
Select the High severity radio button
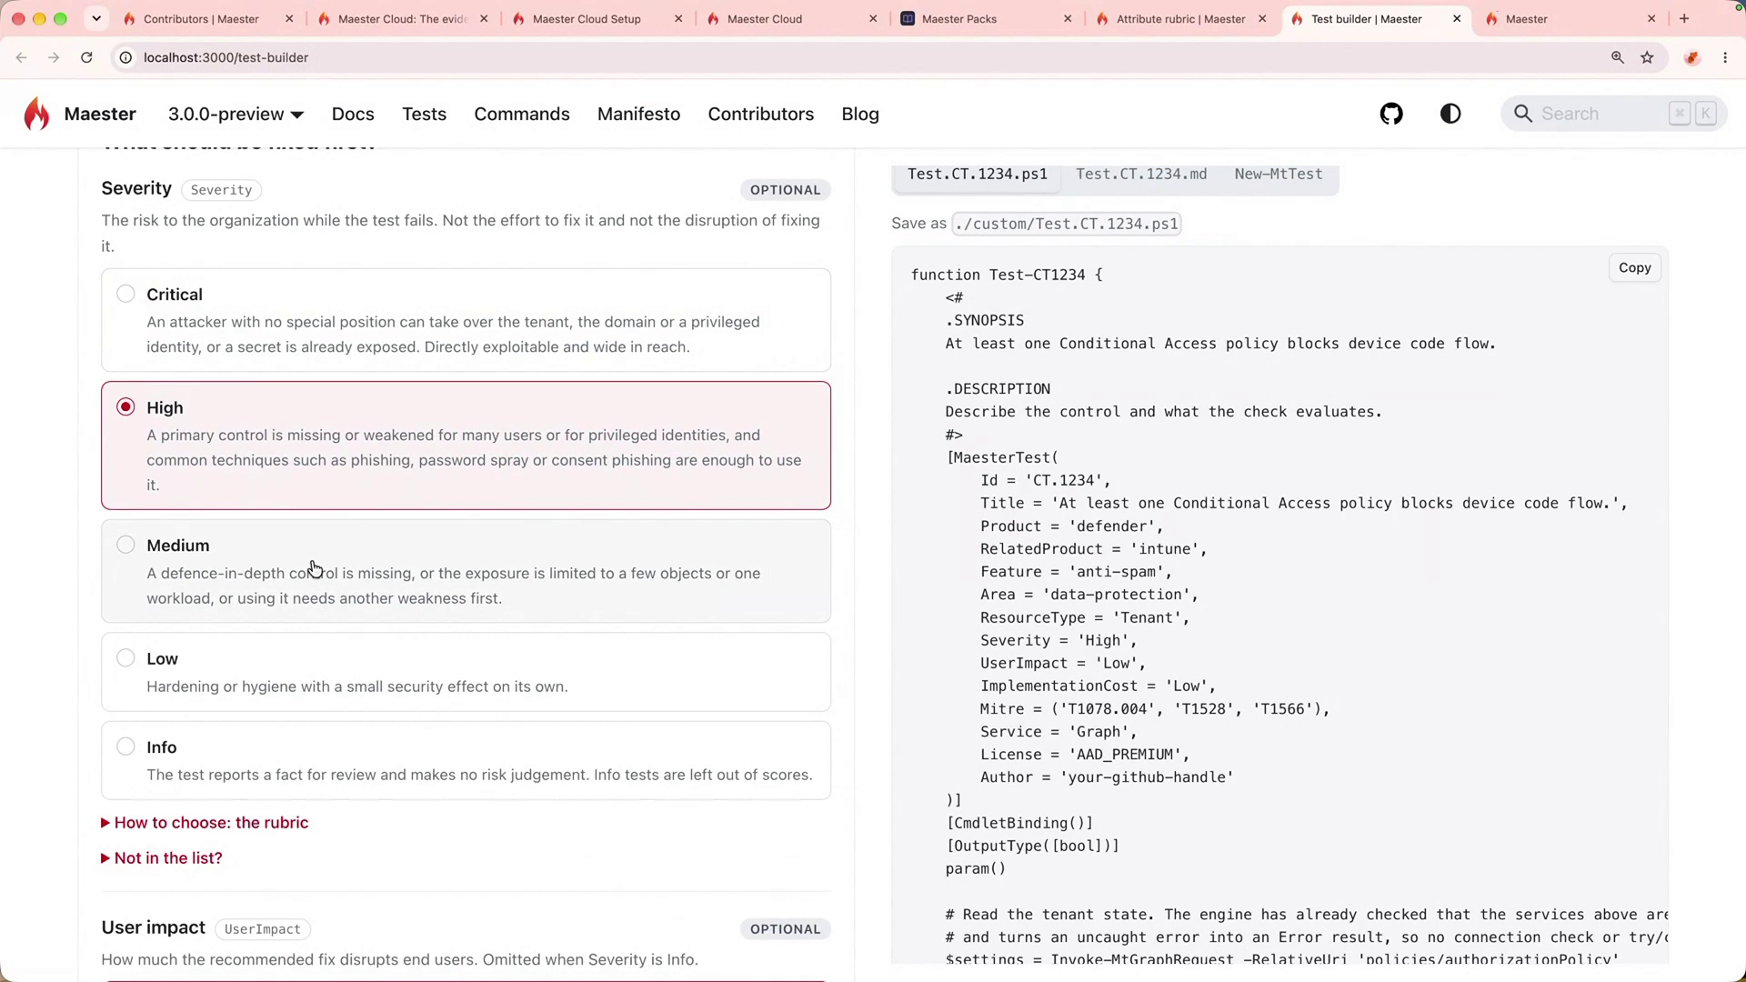(125, 406)
